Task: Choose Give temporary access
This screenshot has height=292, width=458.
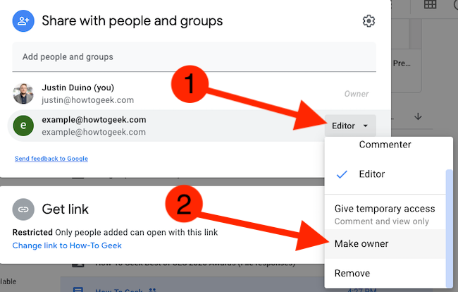Action: click(385, 214)
